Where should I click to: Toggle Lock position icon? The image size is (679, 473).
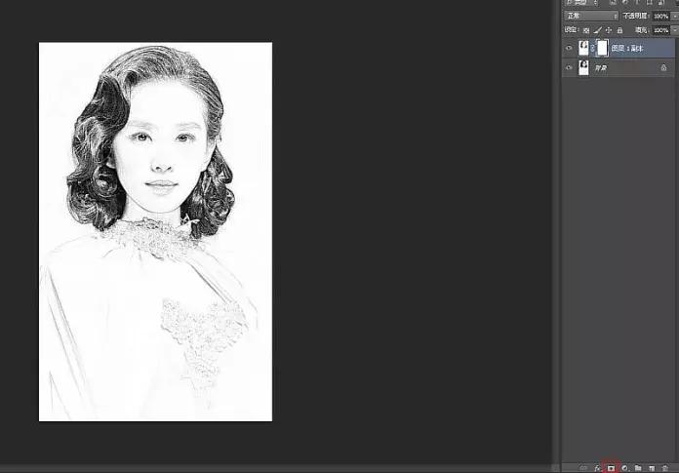pos(609,30)
